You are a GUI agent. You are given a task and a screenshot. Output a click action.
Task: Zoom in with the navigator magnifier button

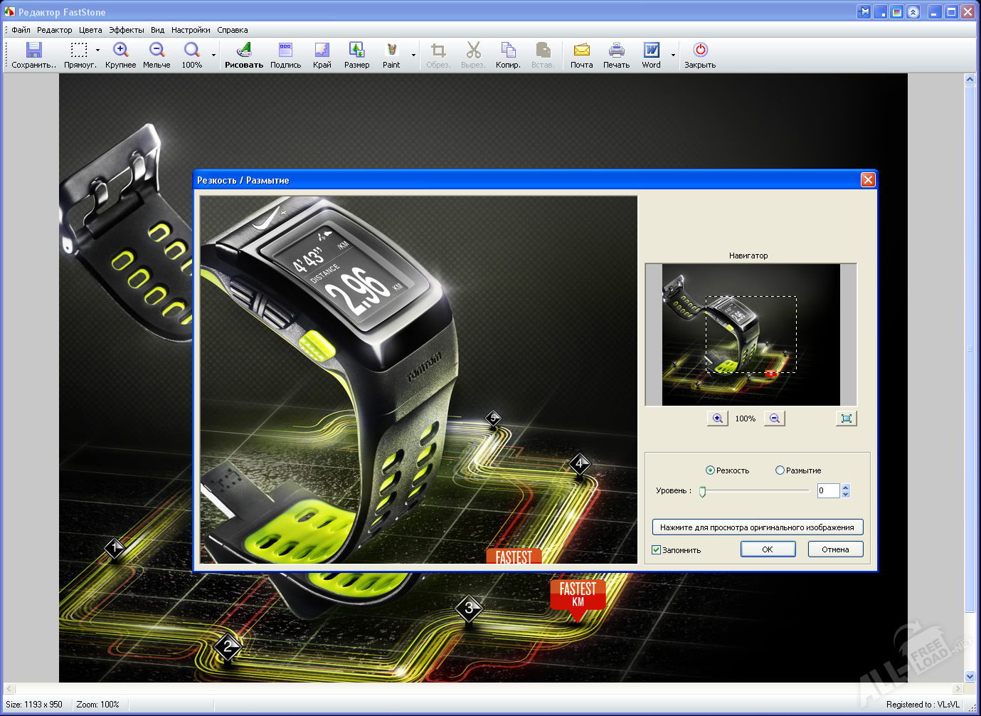tap(717, 418)
